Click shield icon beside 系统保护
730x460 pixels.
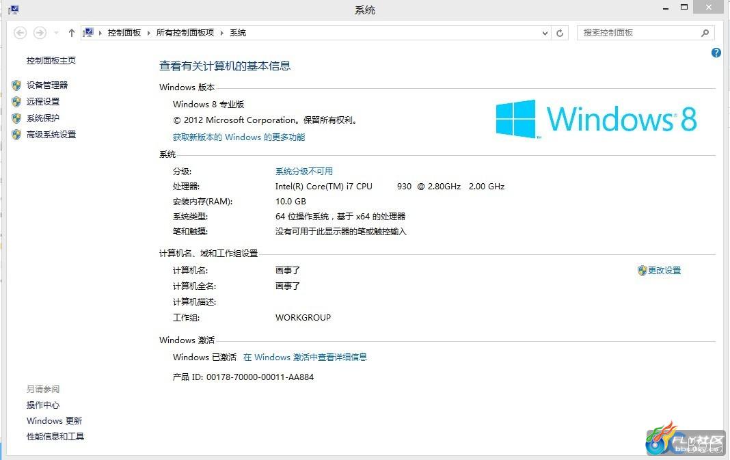click(x=17, y=118)
